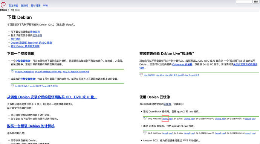Click the 下载 debian breadcrumb text

coord(15,10)
